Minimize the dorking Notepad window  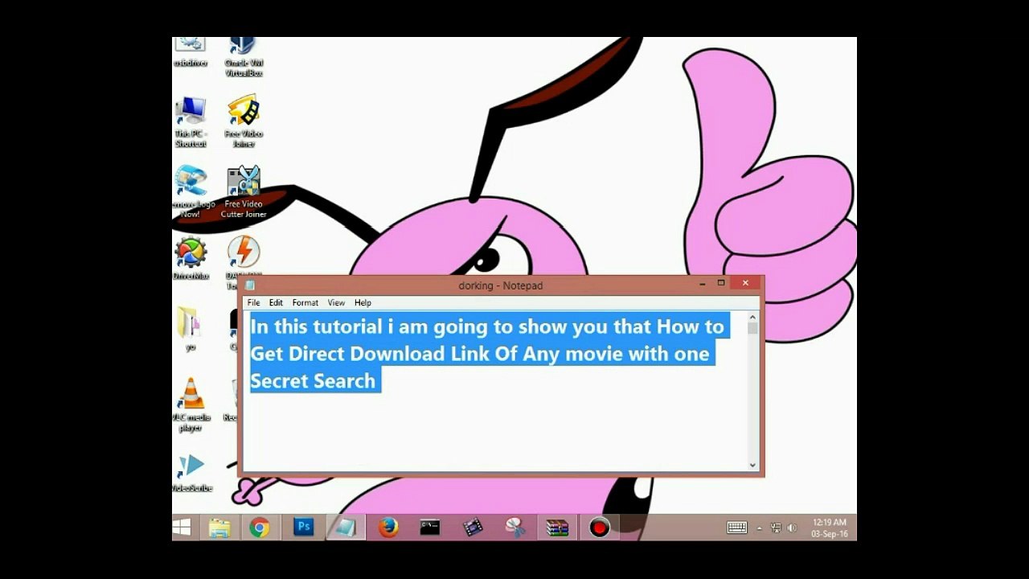click(x=702, y=284)
